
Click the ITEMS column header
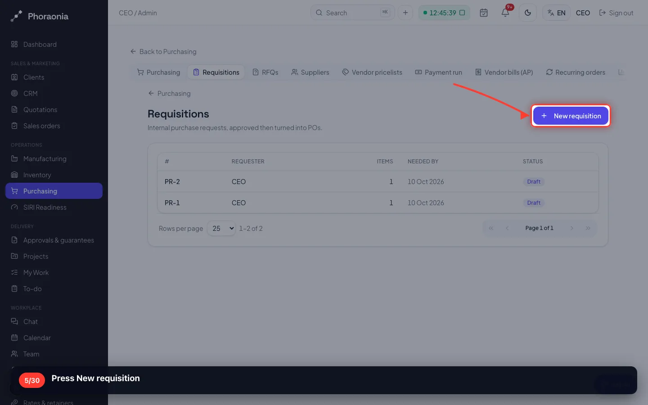(x=385, y=162)
